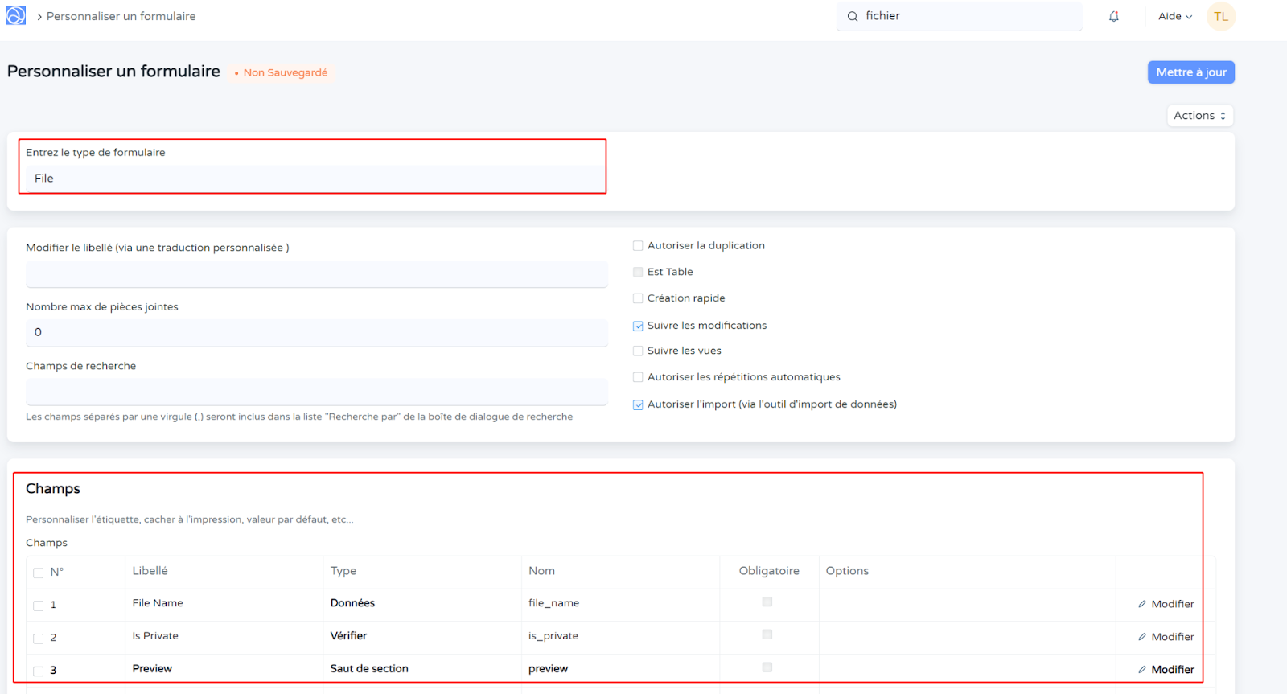Toggle the Suivre les vues checkbox
Screen dimensions: 1287x694
[638, 351]
